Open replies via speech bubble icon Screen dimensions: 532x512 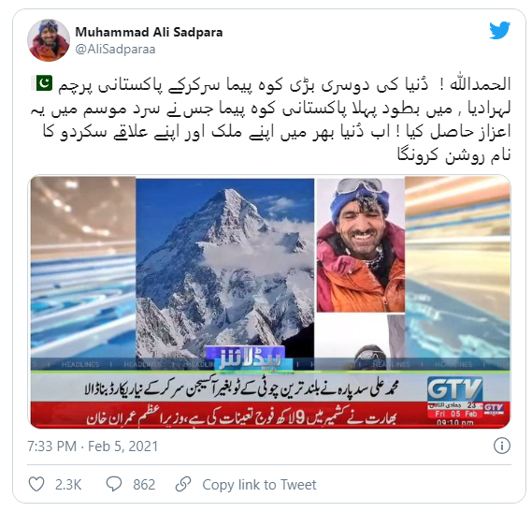click(114, 484)
